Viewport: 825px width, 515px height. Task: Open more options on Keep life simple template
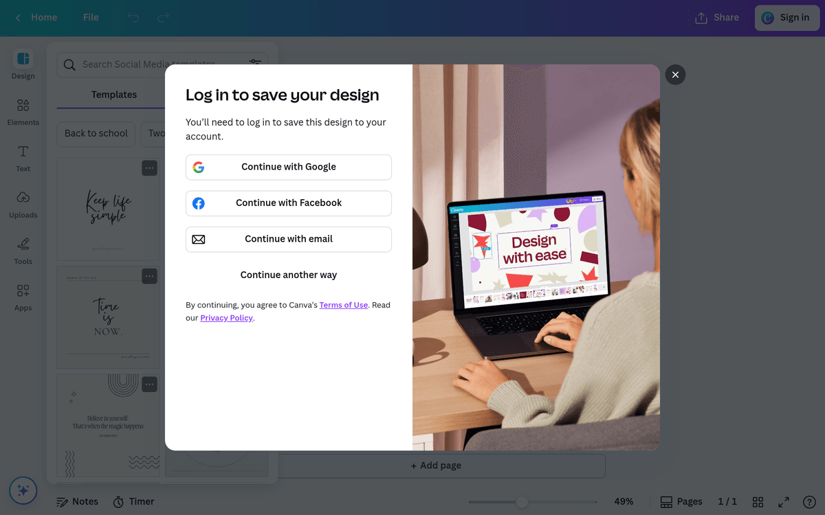[149, 168]
